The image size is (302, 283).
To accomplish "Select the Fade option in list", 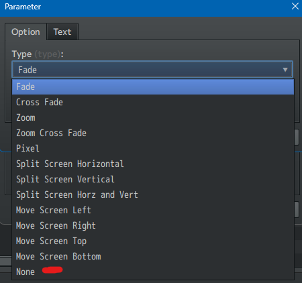I will [x=153, y=87].
